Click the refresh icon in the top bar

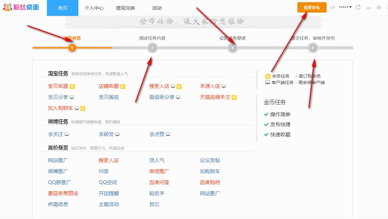pos(358,8)
